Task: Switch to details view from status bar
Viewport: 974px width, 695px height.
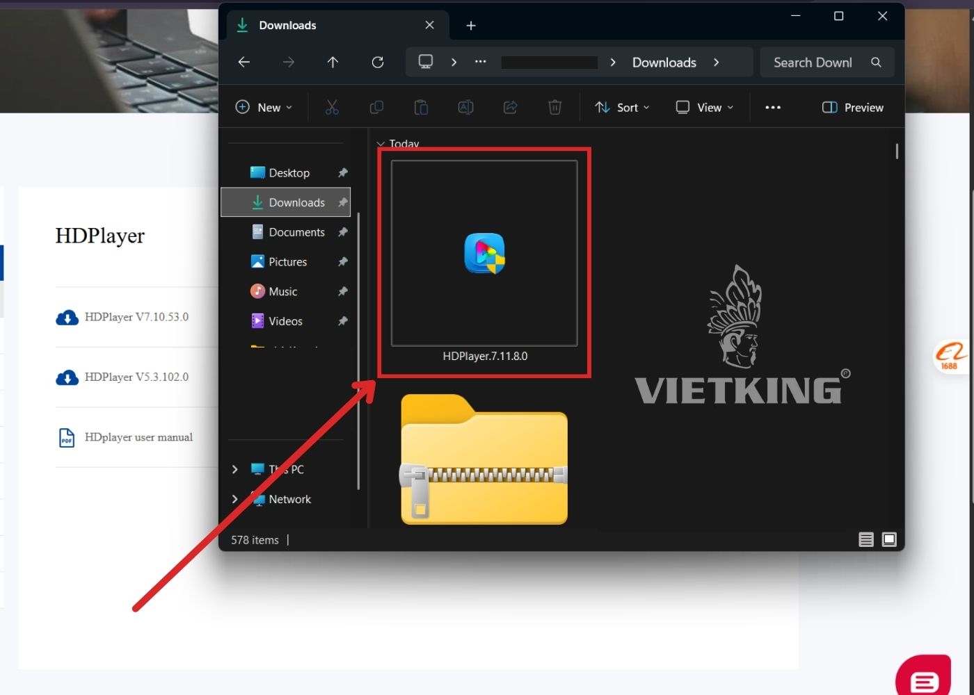Action: click(x=865, y=539)
